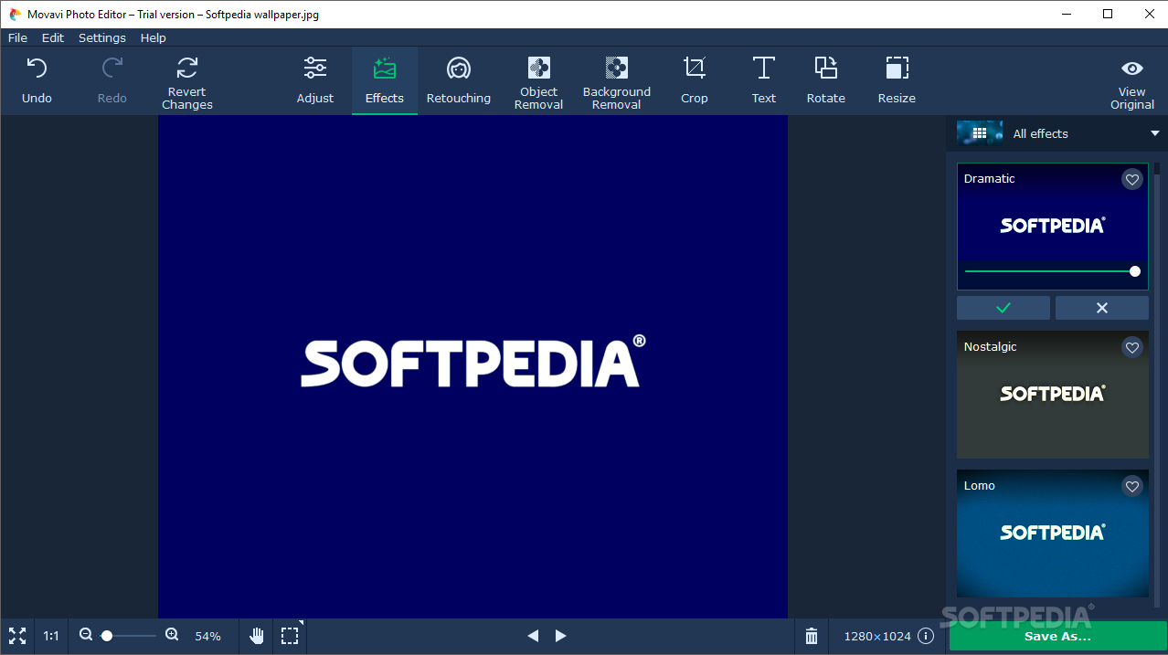Click the Redo arrow
Screen dimensions: 1168x655
click(x=111, y=80)
